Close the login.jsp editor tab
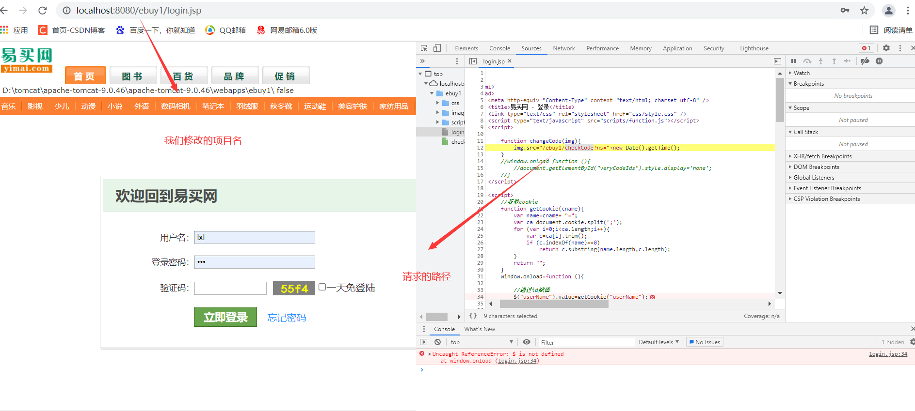 click(x=510, y=61)
